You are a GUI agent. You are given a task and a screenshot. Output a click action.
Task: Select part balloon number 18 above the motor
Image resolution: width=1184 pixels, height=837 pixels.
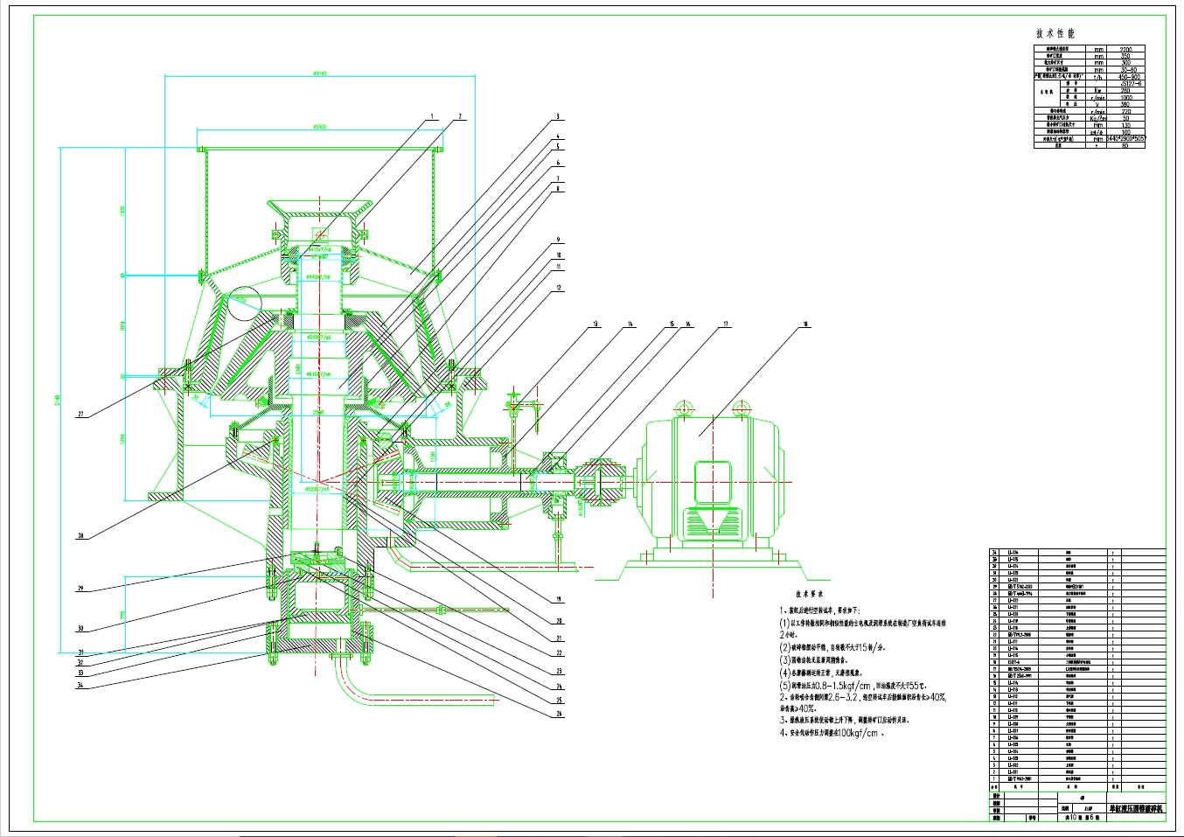805,324
